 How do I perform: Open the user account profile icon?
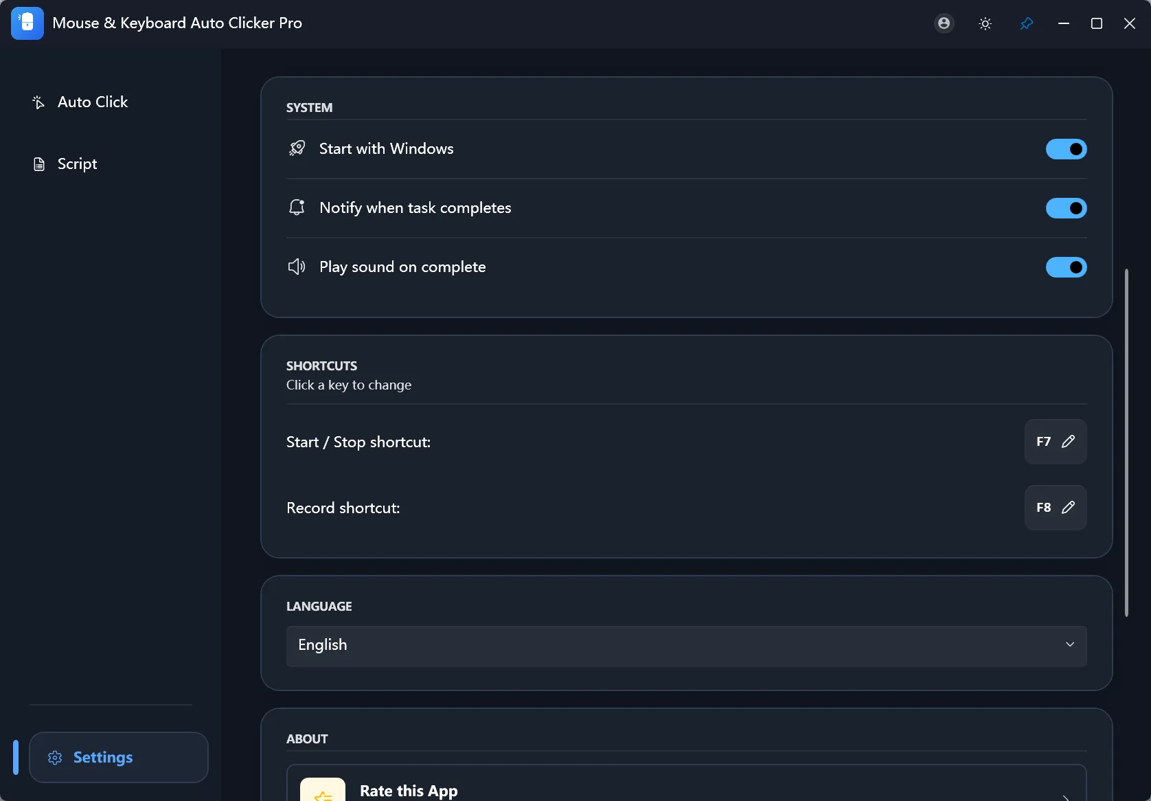click(x=944, y=23)
